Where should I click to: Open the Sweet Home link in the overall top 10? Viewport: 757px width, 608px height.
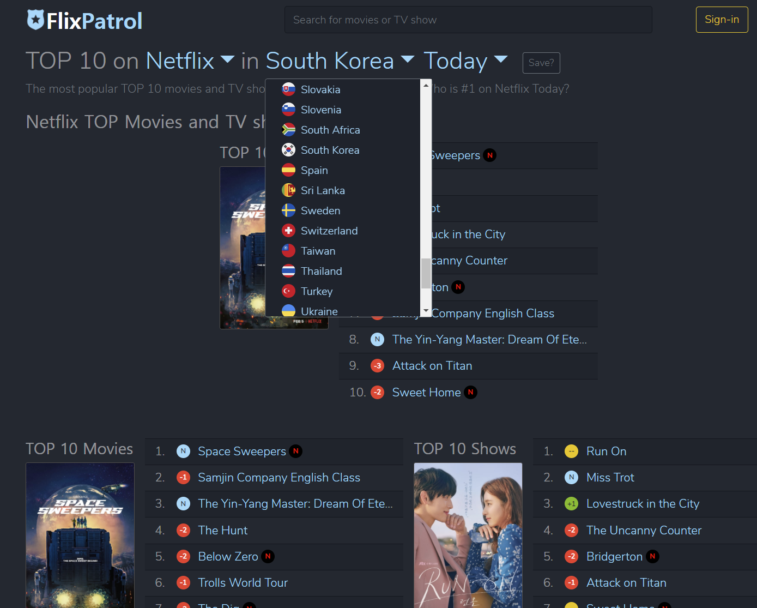point(427,392)
